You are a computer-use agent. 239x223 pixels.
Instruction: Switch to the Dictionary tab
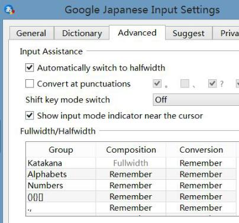(x=82, y=33)
